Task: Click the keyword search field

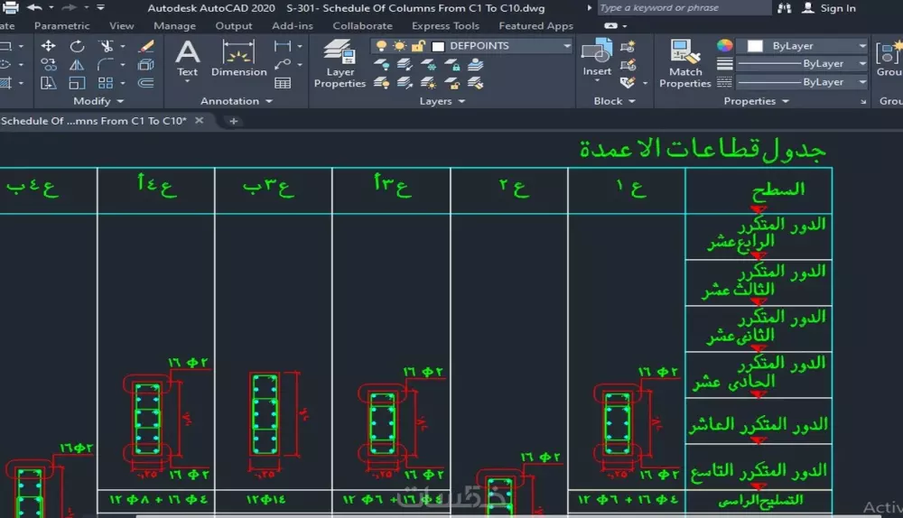Action: pos(684,8)
